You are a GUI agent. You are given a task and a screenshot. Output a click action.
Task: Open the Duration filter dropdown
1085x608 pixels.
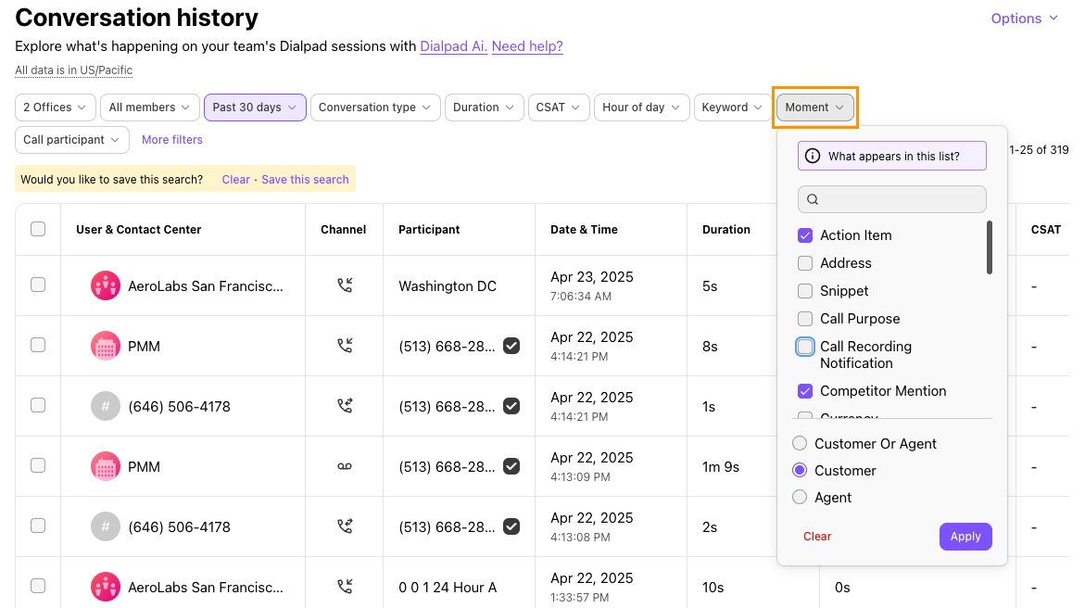485,108
